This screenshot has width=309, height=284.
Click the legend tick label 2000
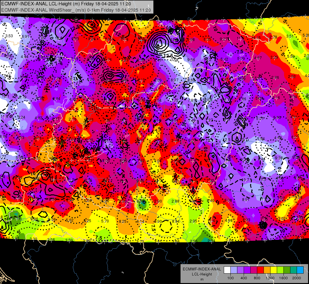(297, 278)
